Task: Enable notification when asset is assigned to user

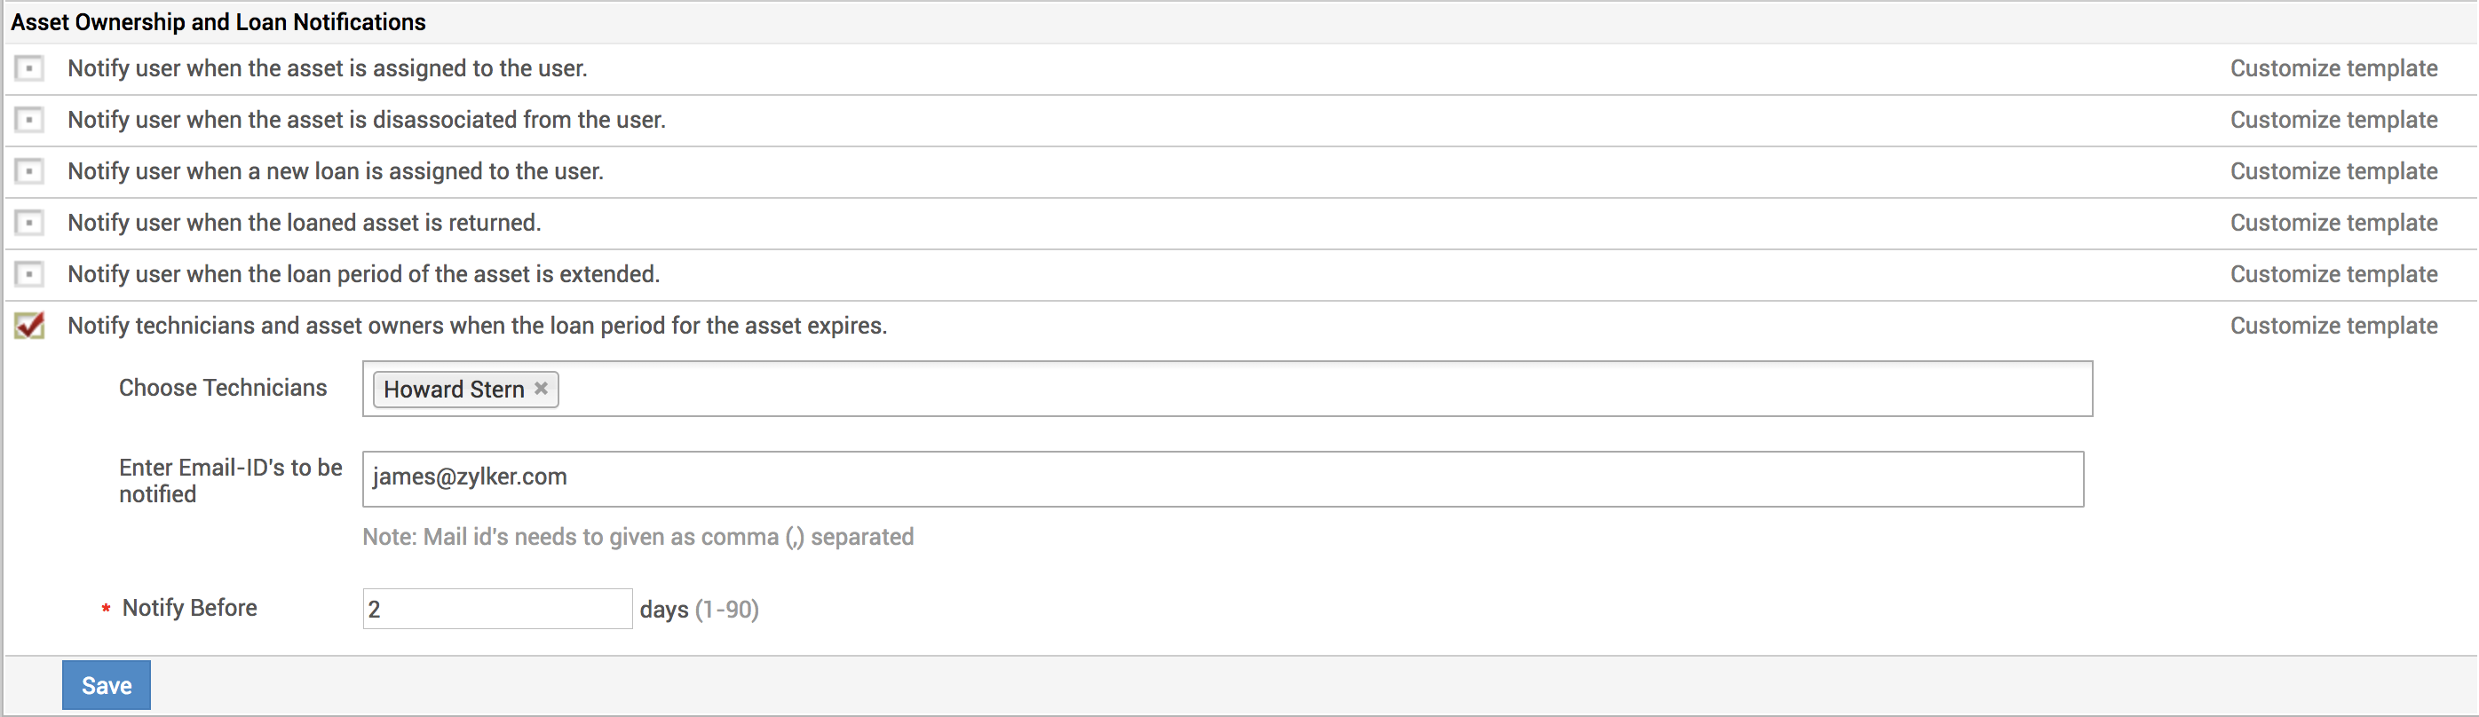Action: click(30, 69)
